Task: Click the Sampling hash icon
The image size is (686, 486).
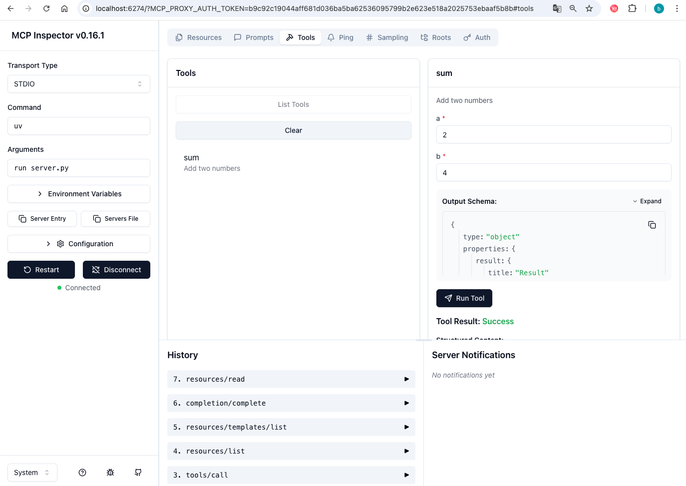Action: (x=369, y=37)
